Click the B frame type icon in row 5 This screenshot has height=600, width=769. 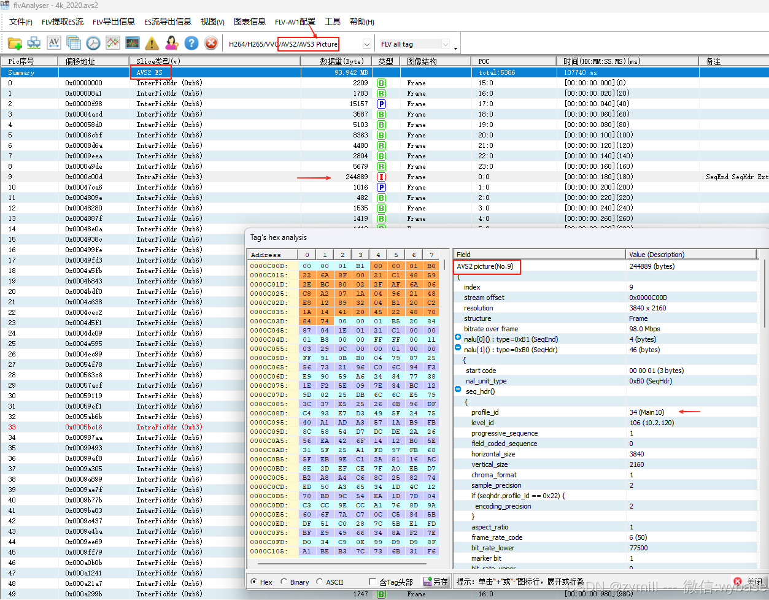(381, 135)
